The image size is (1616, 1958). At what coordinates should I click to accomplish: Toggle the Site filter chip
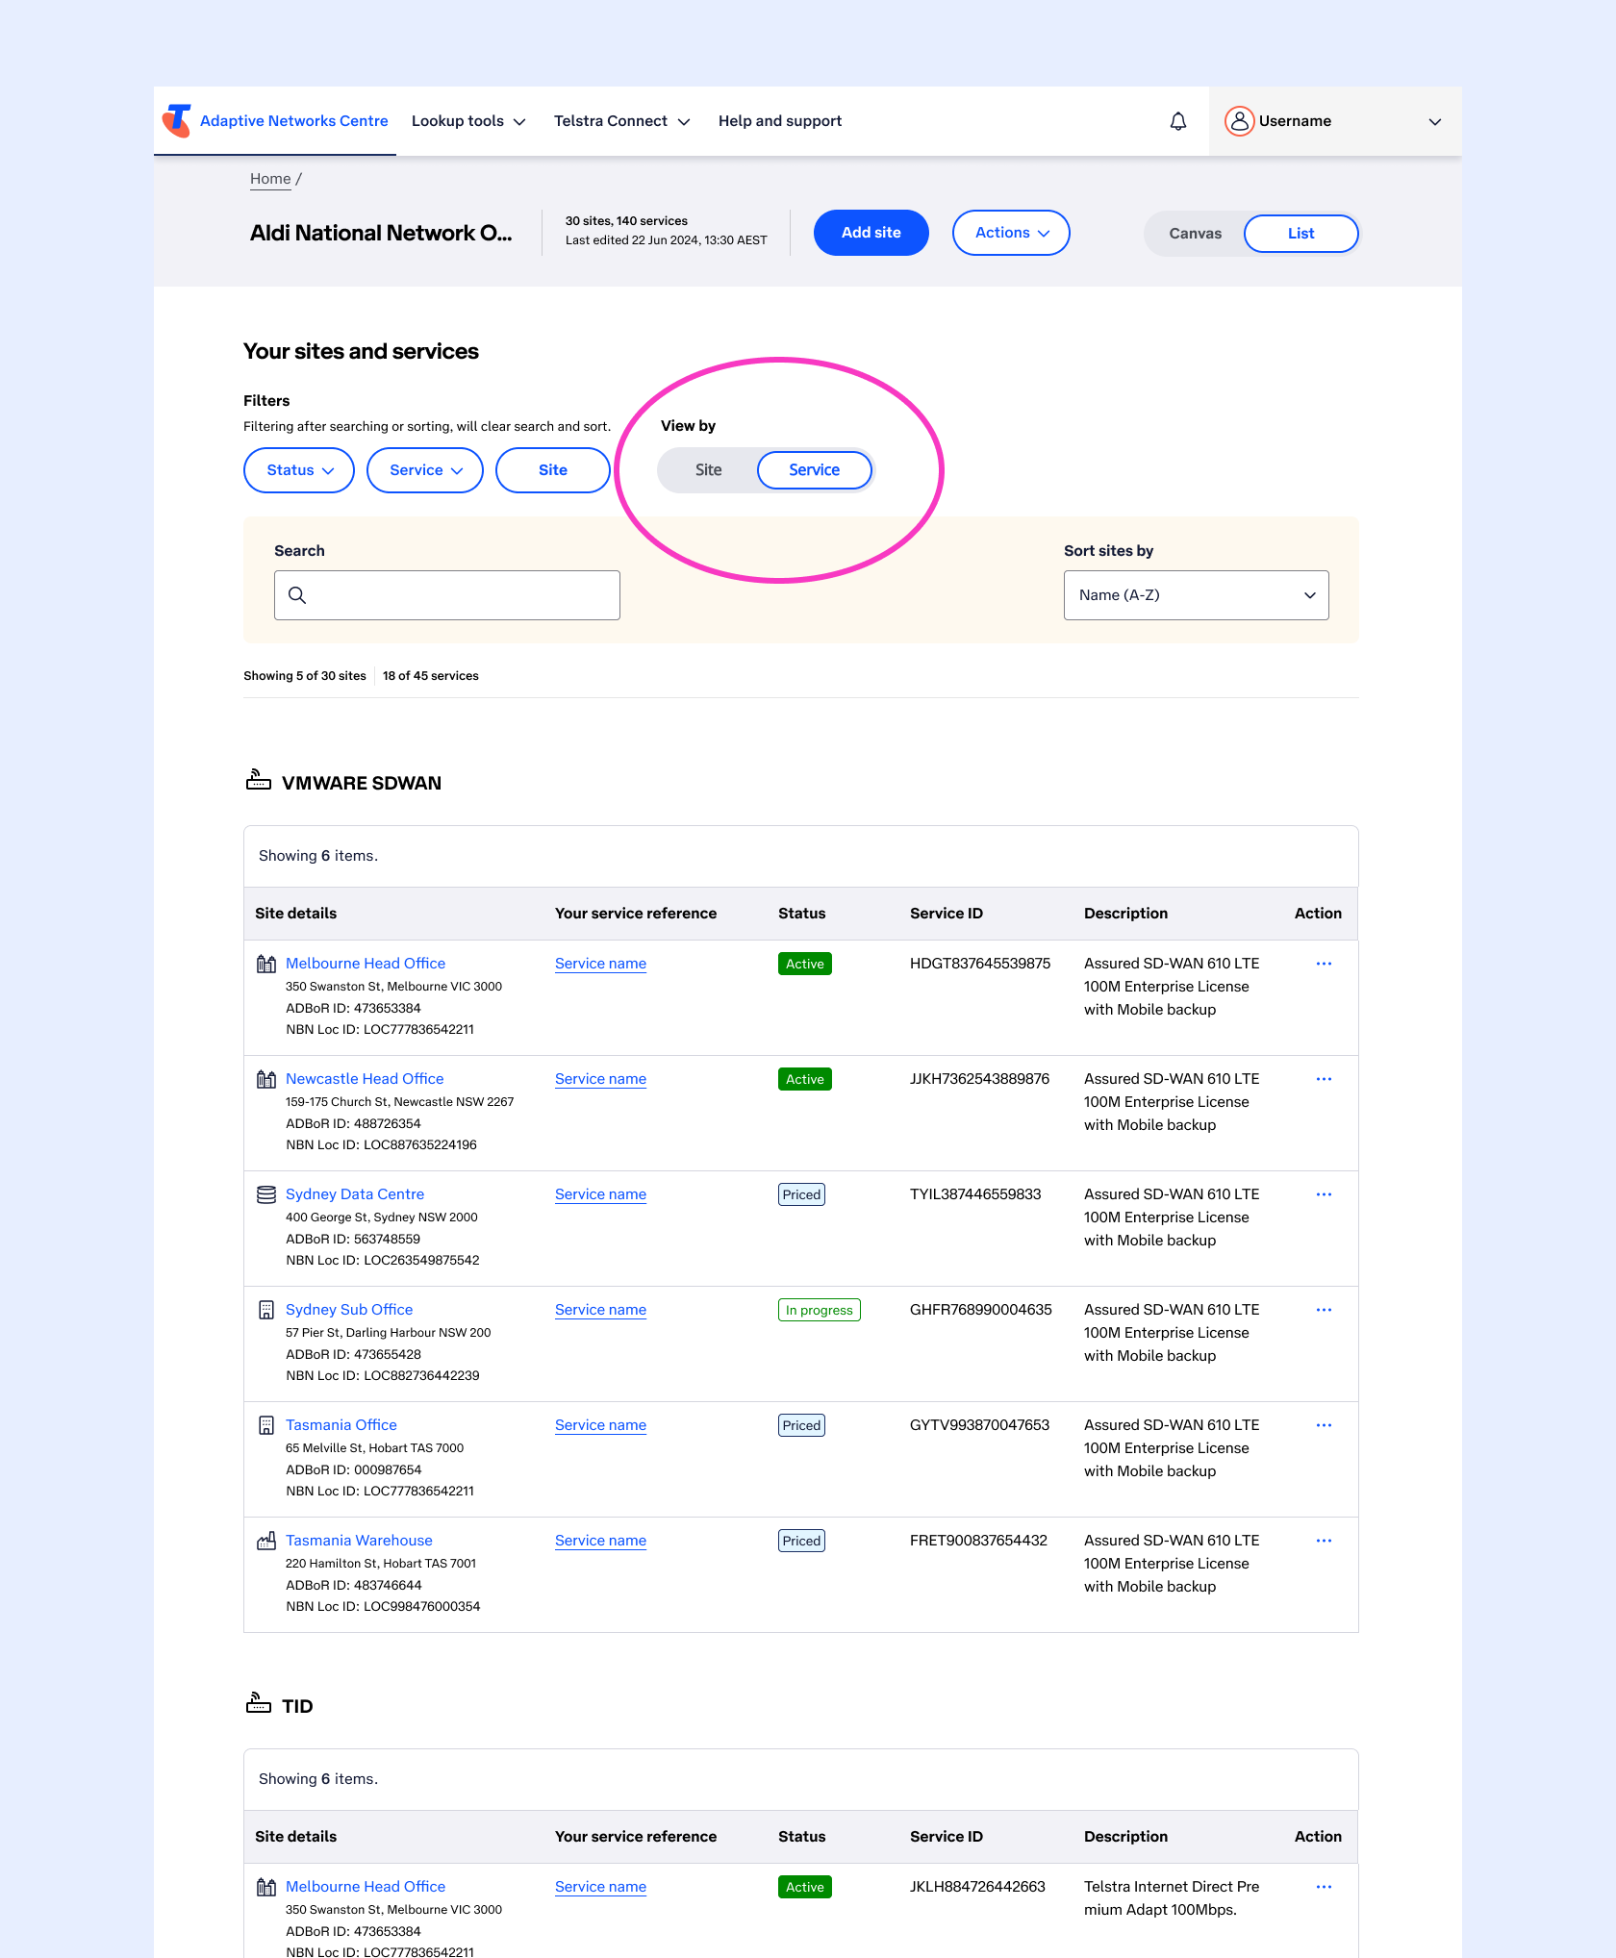click(552, 470)
